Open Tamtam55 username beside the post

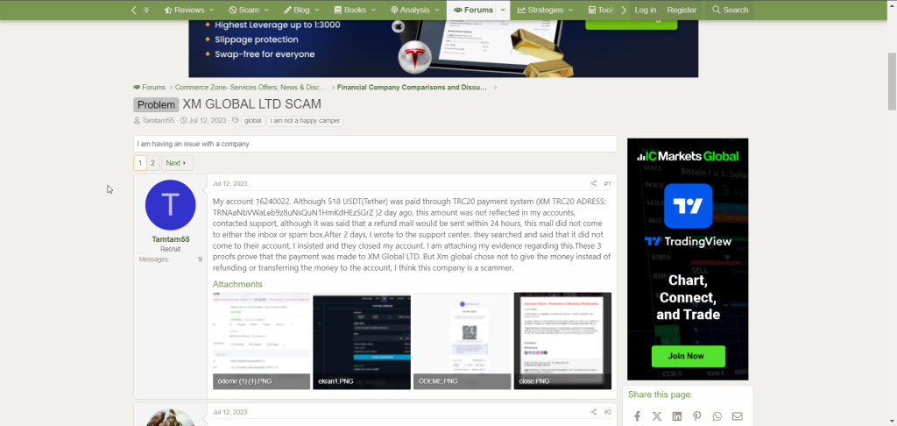171,239
